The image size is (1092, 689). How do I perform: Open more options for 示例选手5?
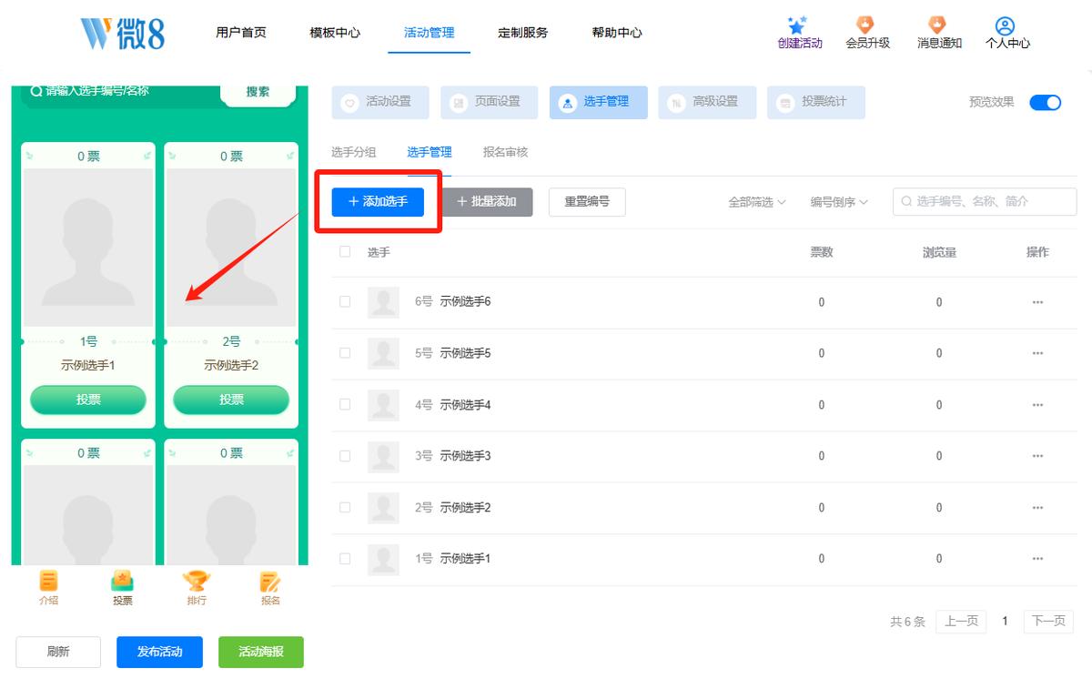(1037, 353)
